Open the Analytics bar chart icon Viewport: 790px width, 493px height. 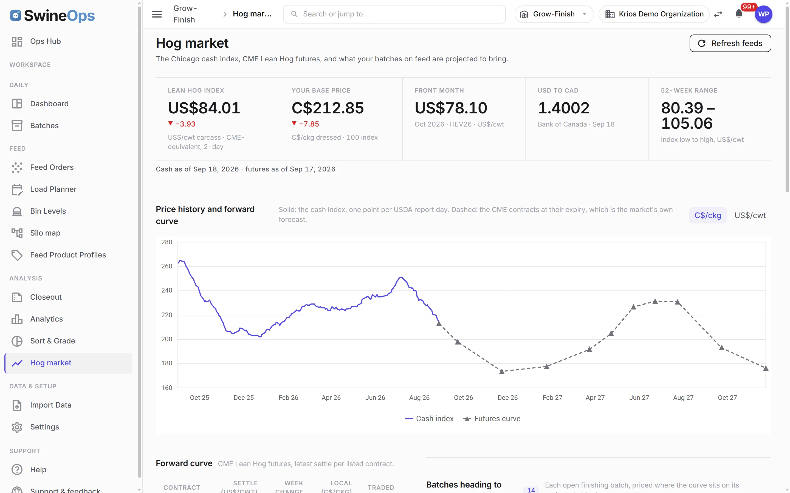point(17,319)
